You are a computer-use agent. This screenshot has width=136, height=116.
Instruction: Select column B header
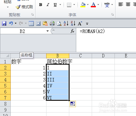point(58,56)
